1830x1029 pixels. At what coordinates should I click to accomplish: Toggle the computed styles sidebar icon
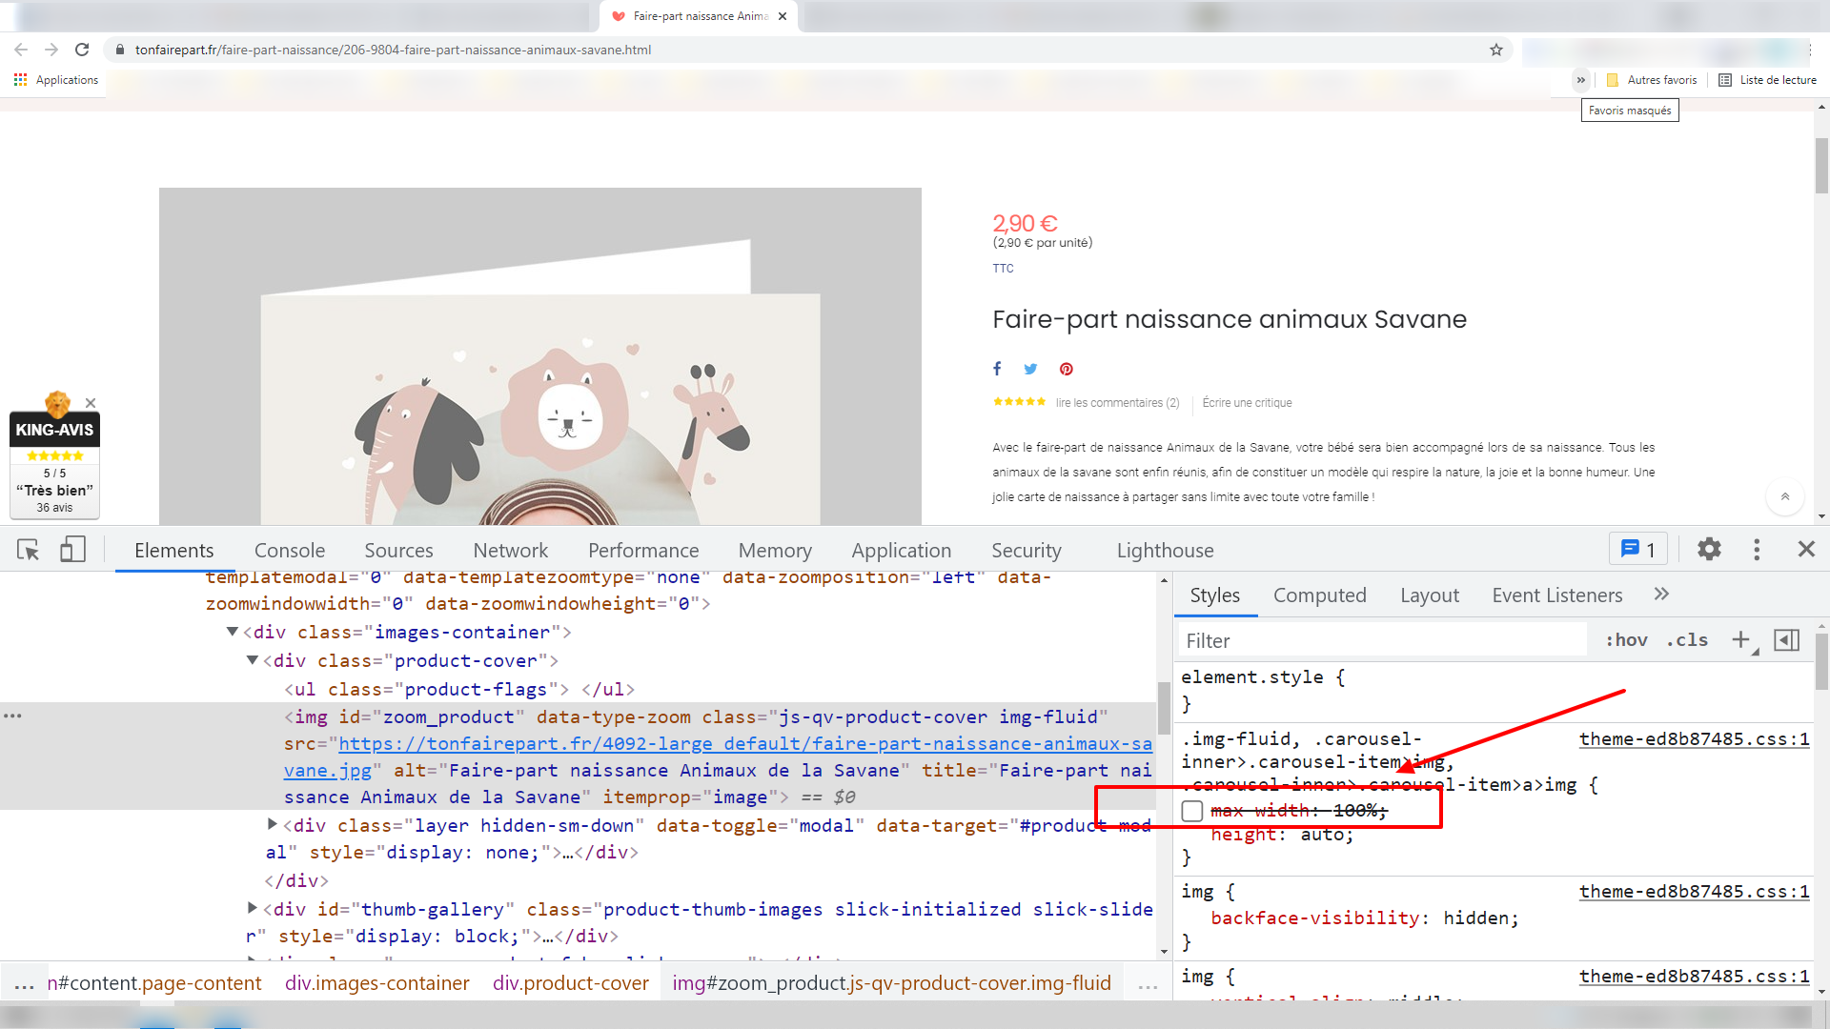tap(1787, 640)
